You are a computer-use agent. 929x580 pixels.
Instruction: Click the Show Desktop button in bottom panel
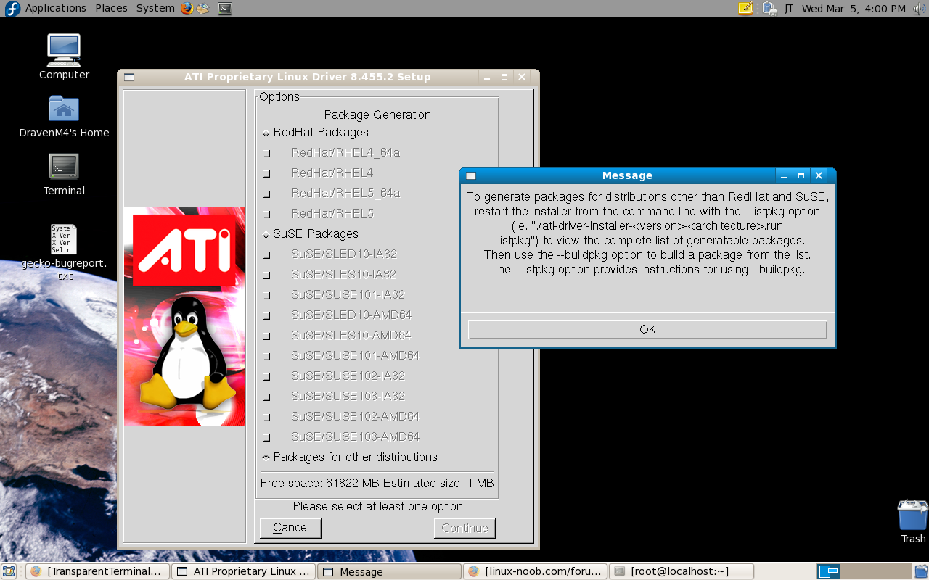coord(9,571)
